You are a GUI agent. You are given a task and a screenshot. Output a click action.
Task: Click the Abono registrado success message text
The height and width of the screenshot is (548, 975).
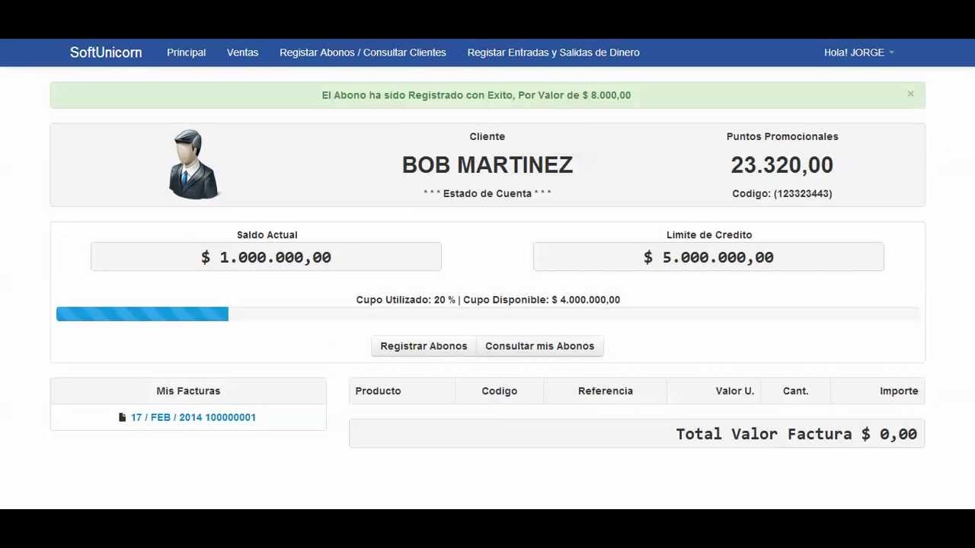point(476,95)
